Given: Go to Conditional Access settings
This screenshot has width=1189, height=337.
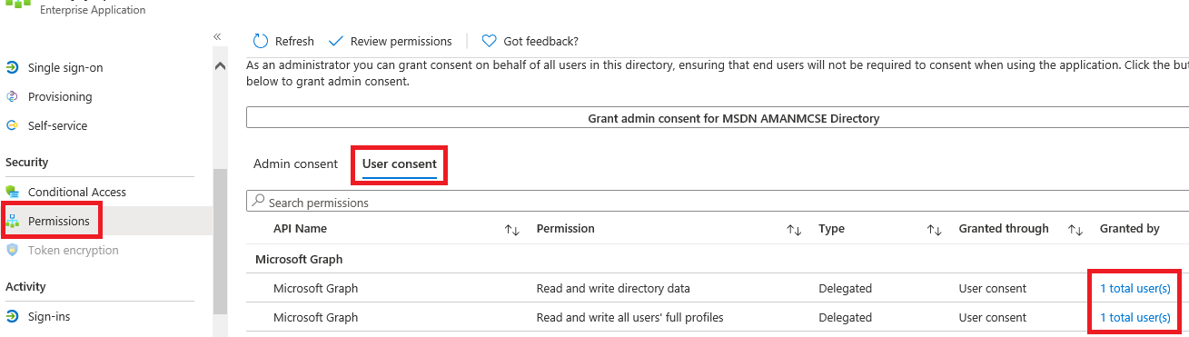Looking at the screenshot, I should coord(77,192).
